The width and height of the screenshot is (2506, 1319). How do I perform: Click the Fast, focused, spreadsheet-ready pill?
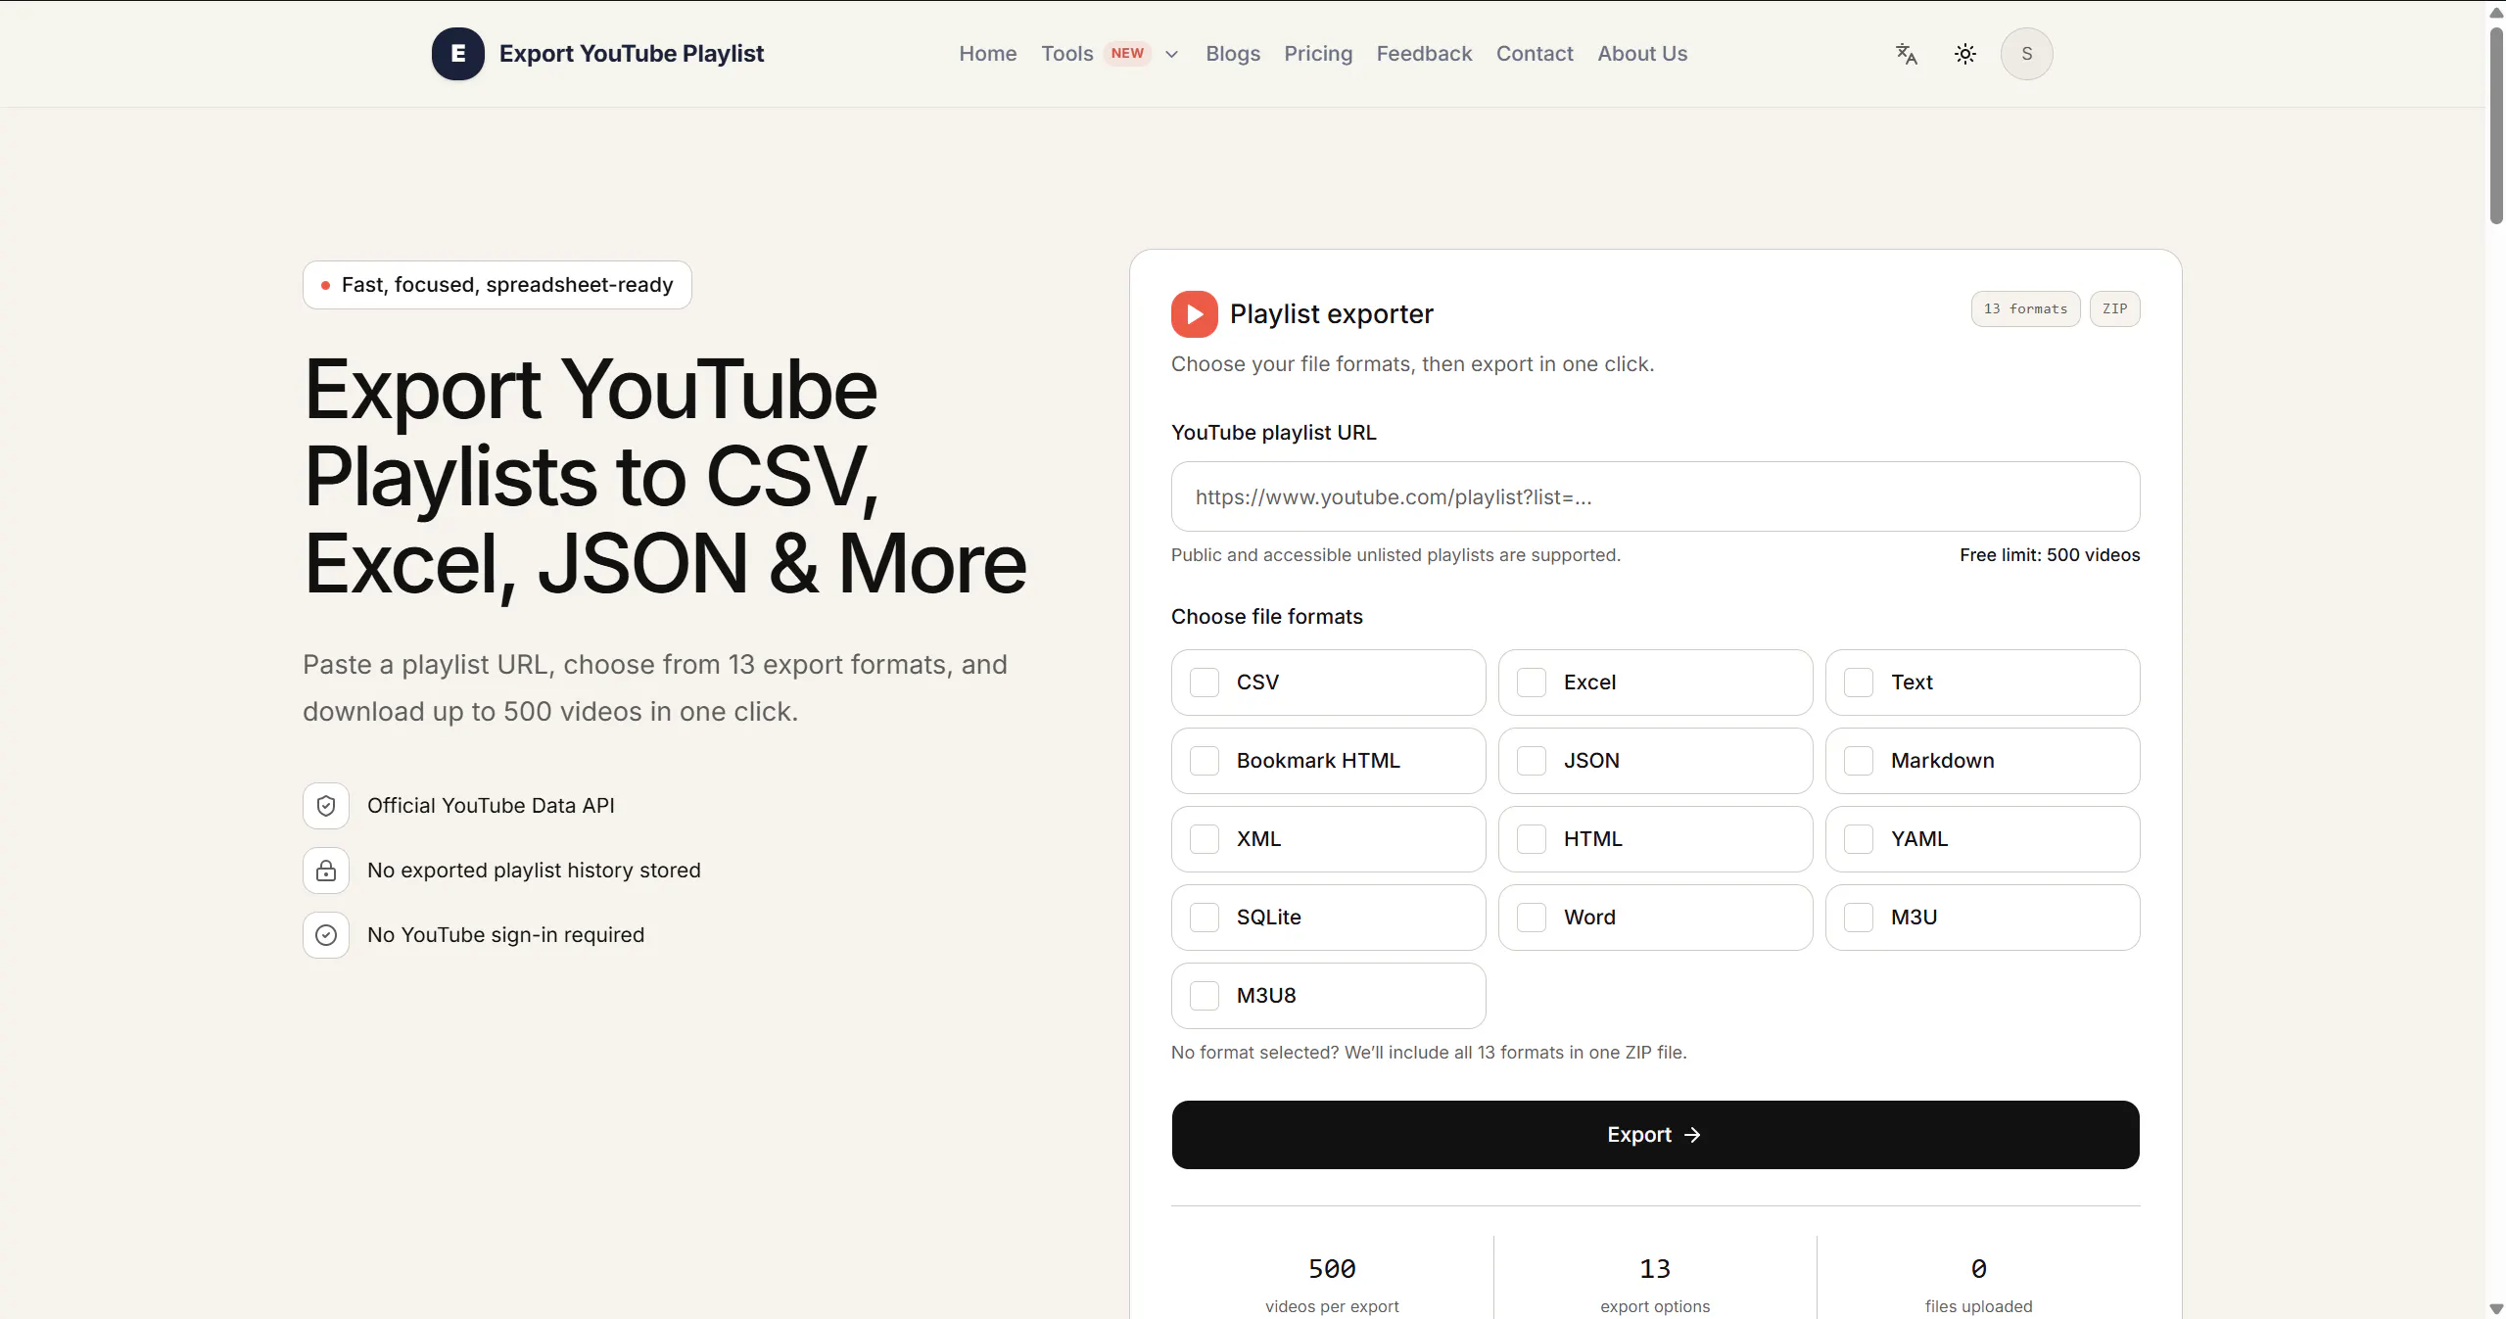(x=497, y=285)
